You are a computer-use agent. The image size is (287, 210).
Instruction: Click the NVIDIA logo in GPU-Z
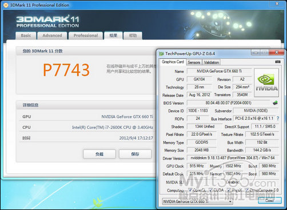[x=266, y=83]
